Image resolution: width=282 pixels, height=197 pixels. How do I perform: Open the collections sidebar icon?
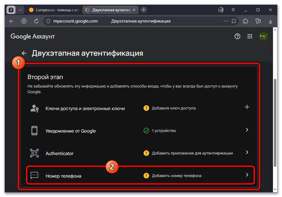pos(258,21)
